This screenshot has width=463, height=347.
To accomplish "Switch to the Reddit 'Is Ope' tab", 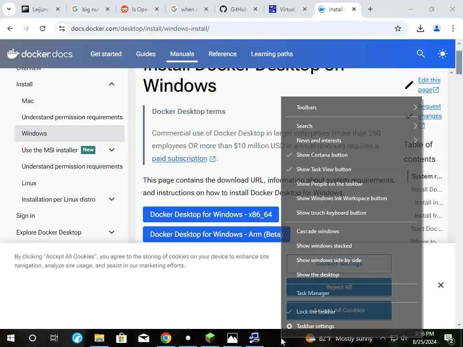I will pos(139,9).
